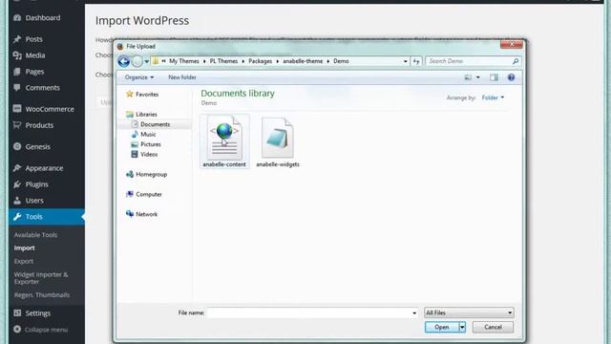
Task: Toggle the preview pane icon
Action: [x=494, y=77]
